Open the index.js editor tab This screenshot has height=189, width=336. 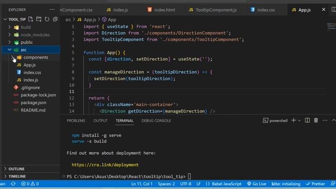coord(117,10)
